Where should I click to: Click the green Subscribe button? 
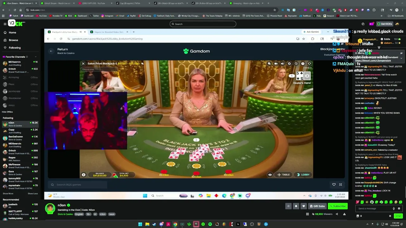click(337, 206)
